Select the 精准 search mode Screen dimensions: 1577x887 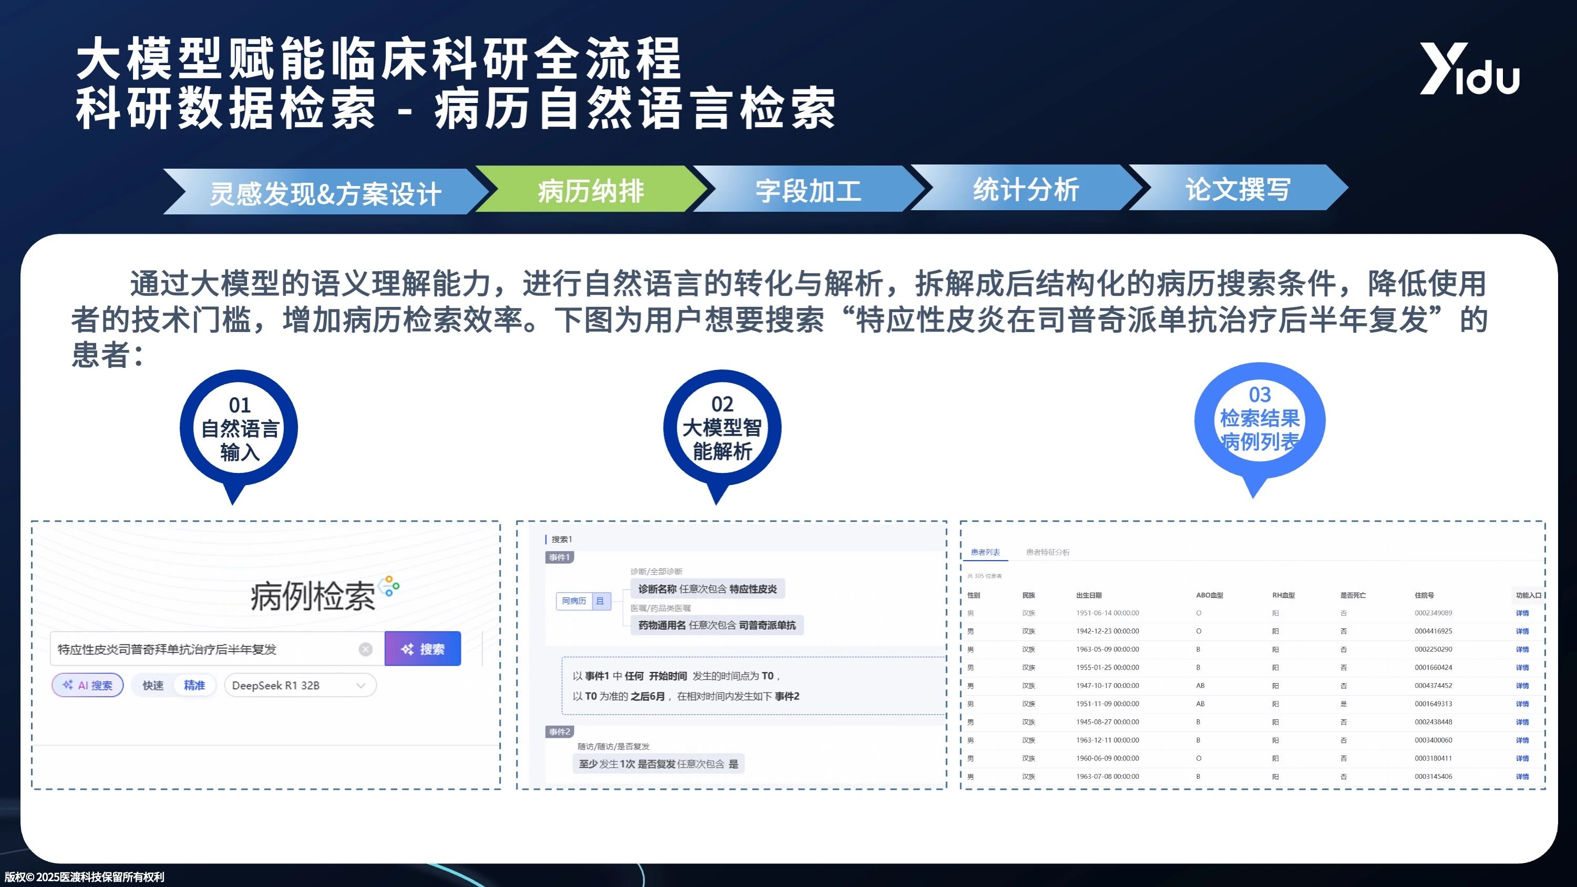pos(194,685)
